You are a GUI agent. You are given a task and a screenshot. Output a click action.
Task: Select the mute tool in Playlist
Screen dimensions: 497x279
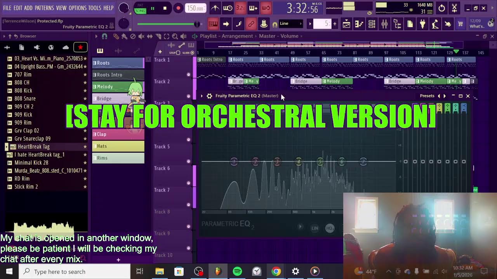tap(141, 36)
